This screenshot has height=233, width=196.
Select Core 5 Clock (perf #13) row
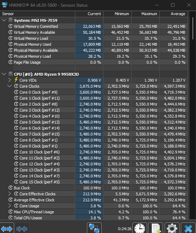point(101,122)
